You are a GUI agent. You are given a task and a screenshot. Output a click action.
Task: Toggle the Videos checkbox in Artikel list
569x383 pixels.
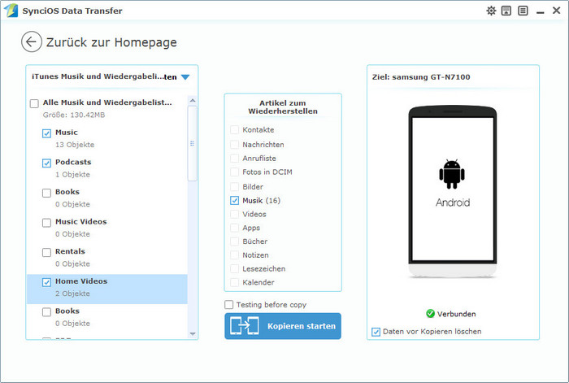pyautogui.click(x=234, y=214)
